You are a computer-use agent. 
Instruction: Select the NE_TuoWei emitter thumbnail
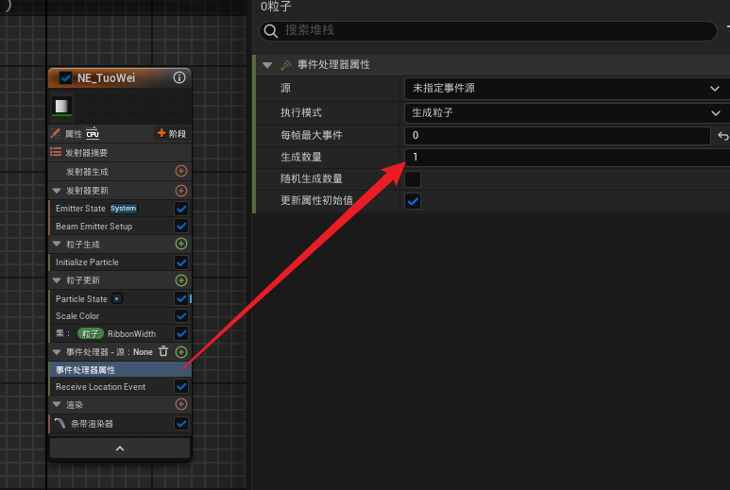[x=62, y=106]
